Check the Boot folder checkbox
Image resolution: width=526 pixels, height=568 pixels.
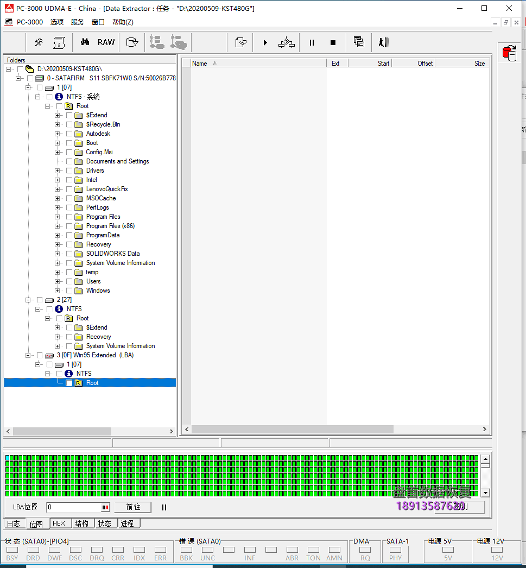(x=69, y=143)
